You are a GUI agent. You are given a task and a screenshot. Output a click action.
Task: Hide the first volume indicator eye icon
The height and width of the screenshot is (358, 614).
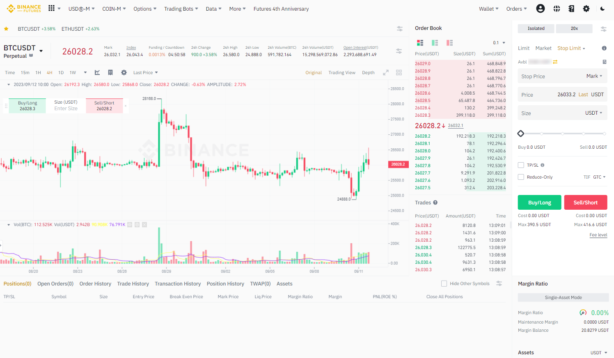(x=130, y=224)
